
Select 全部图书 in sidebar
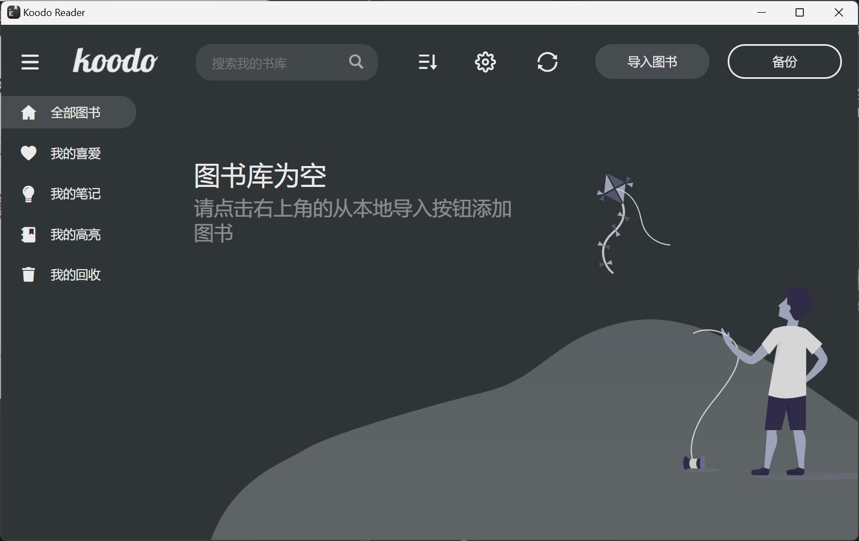tap(68, 113)
